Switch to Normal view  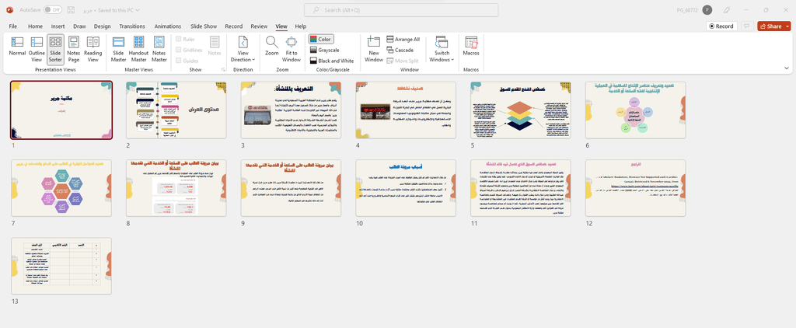pyautogui.click(x=17, y=49)
